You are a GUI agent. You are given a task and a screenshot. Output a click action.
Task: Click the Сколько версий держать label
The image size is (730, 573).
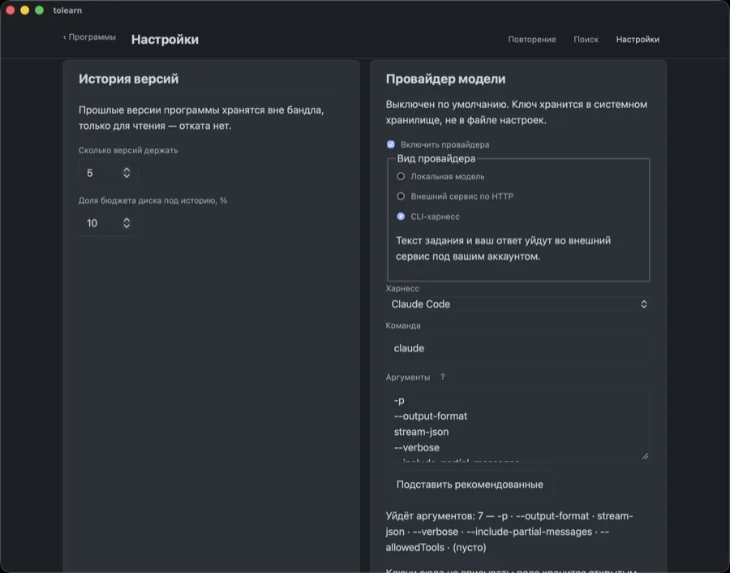tap(128, 150)
